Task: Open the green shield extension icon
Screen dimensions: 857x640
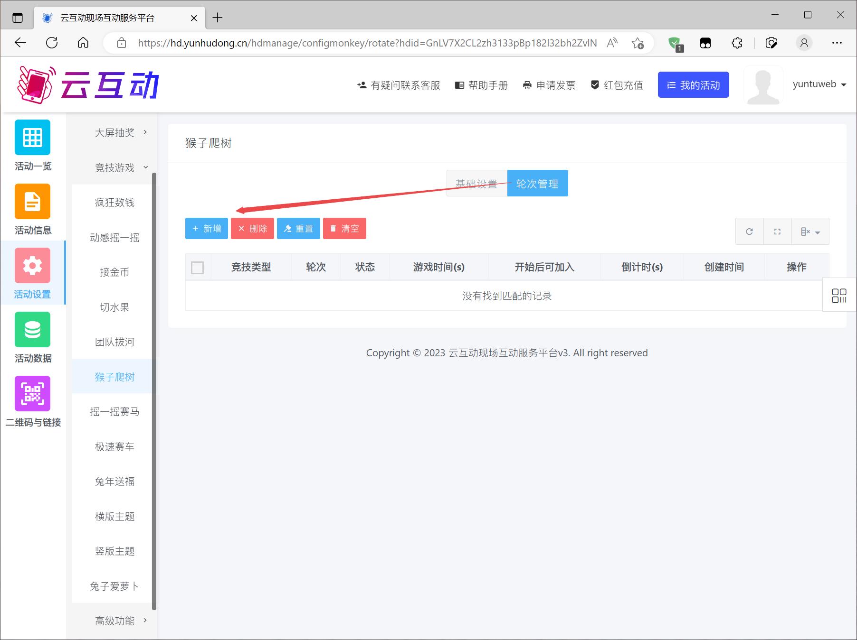Action: pyautogui.click(x=675, y=44)
